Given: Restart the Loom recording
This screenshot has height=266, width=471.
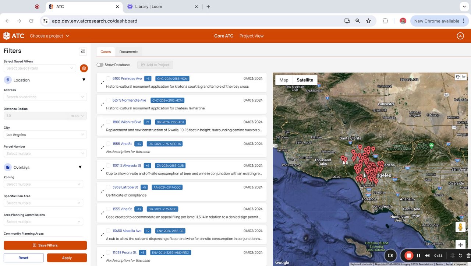Looking at the screenshot, I should click(461, 255).
